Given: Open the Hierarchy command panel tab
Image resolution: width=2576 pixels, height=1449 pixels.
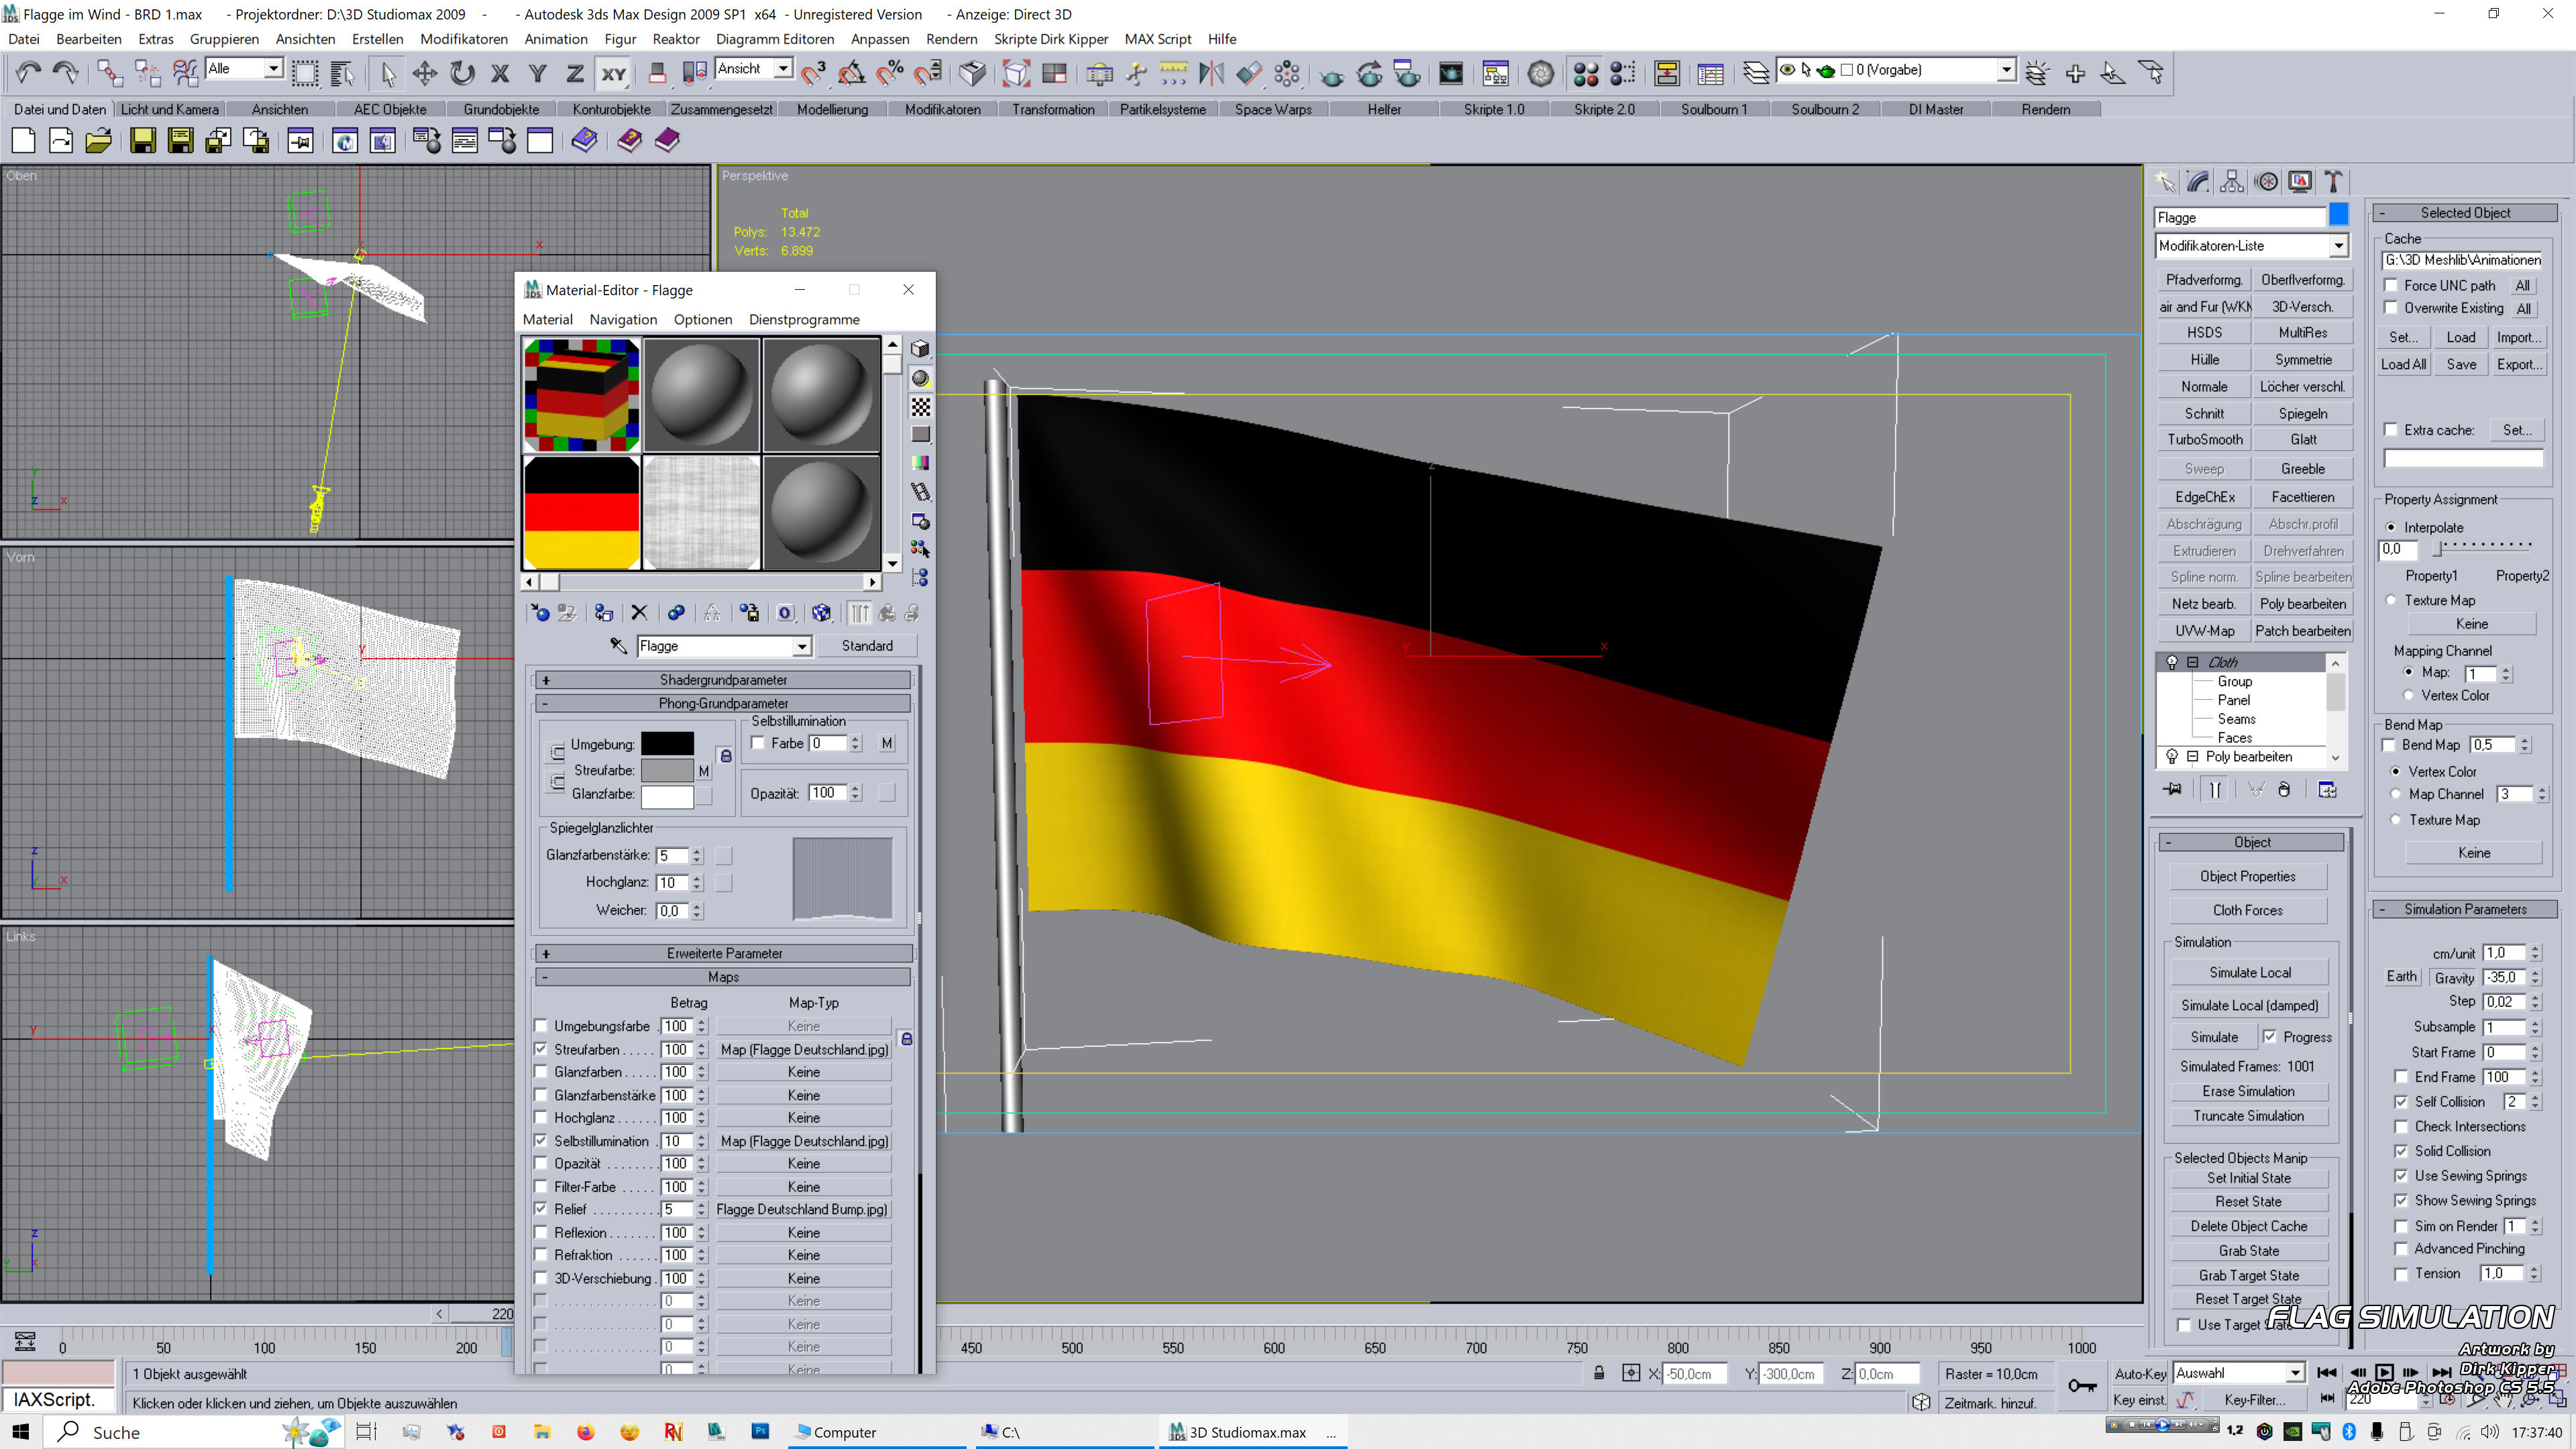Looking at the screenshot, I should pos(2232,181).
